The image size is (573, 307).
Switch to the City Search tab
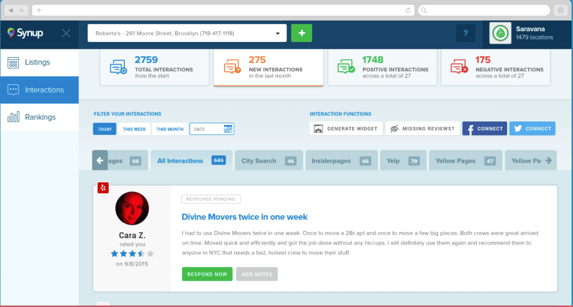coord(268,160)
